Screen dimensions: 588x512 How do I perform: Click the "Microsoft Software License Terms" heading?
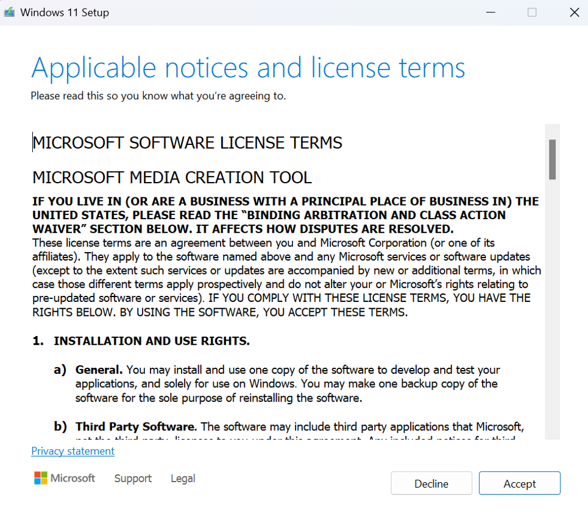pyautogui.click(x=187, y=143)
